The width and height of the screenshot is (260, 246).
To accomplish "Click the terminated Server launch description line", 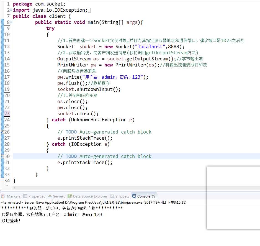I will click(x=94, y=203).
